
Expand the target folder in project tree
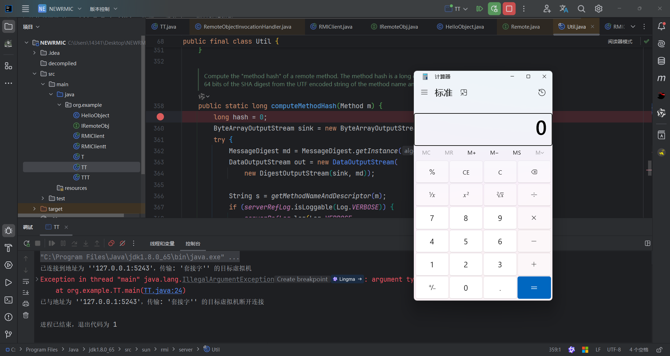point(34,209)
